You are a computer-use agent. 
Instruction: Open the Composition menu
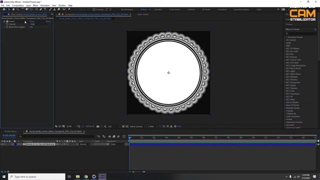click(x=18, y=5)
